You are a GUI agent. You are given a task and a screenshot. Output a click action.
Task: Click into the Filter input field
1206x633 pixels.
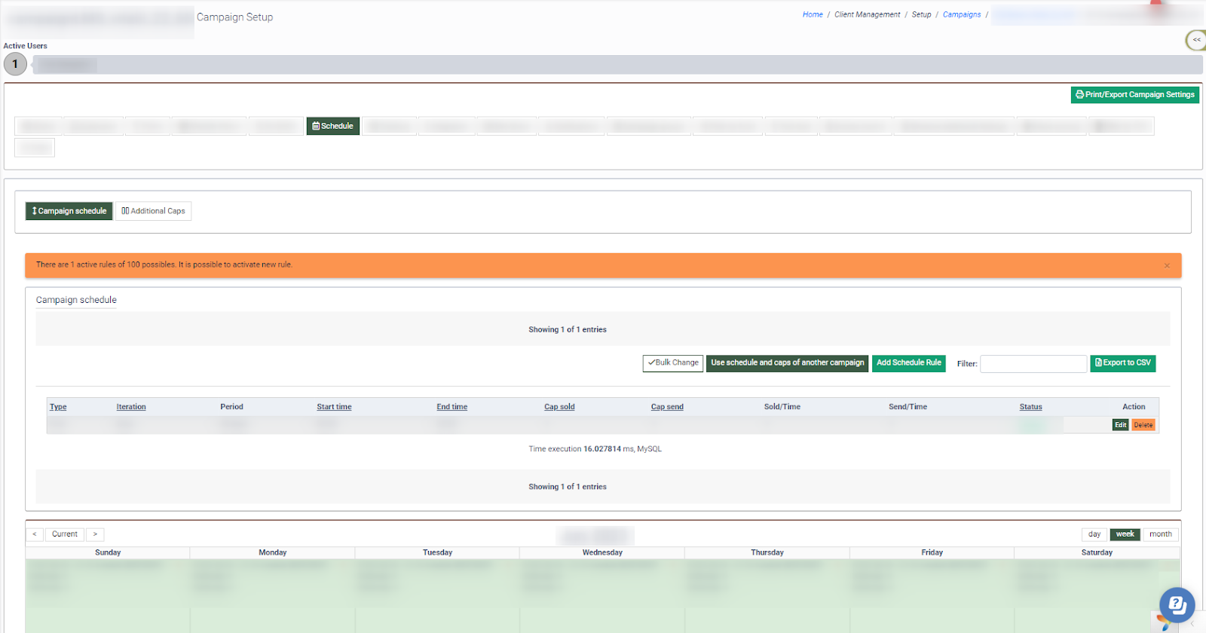[1033, 364]
